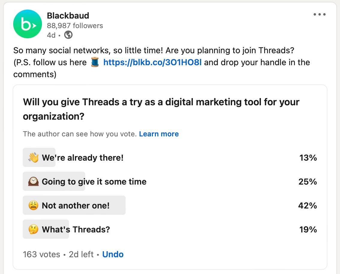Click the globe public visibility icon
The height and width of the screenshot is (274, 340).
point(68,35)
